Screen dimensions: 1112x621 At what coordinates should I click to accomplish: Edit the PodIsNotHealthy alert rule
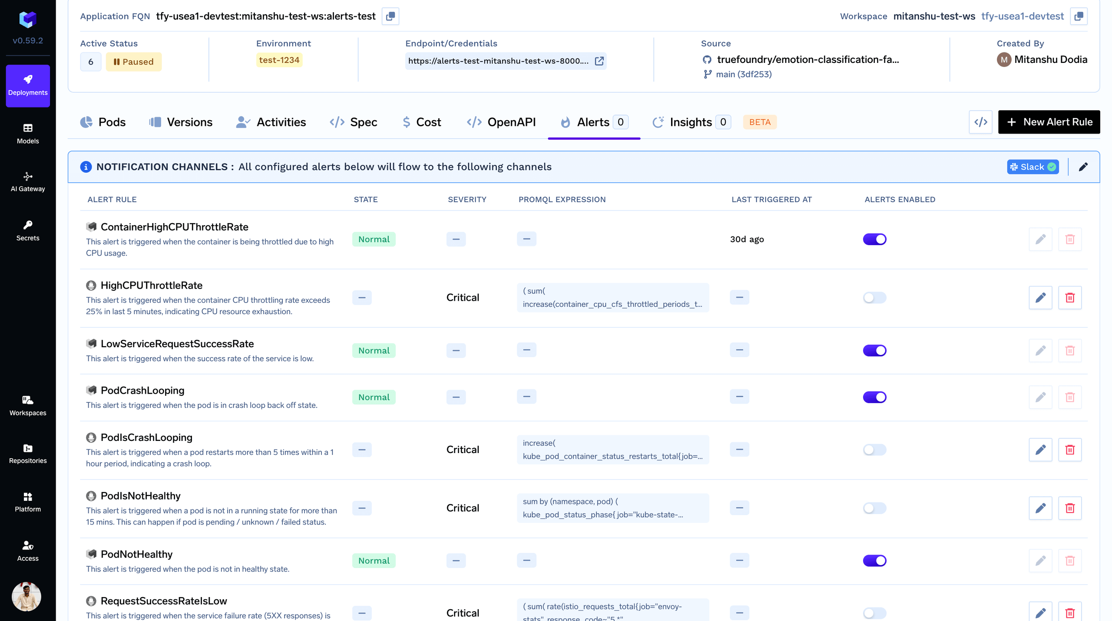(1040, 508)
